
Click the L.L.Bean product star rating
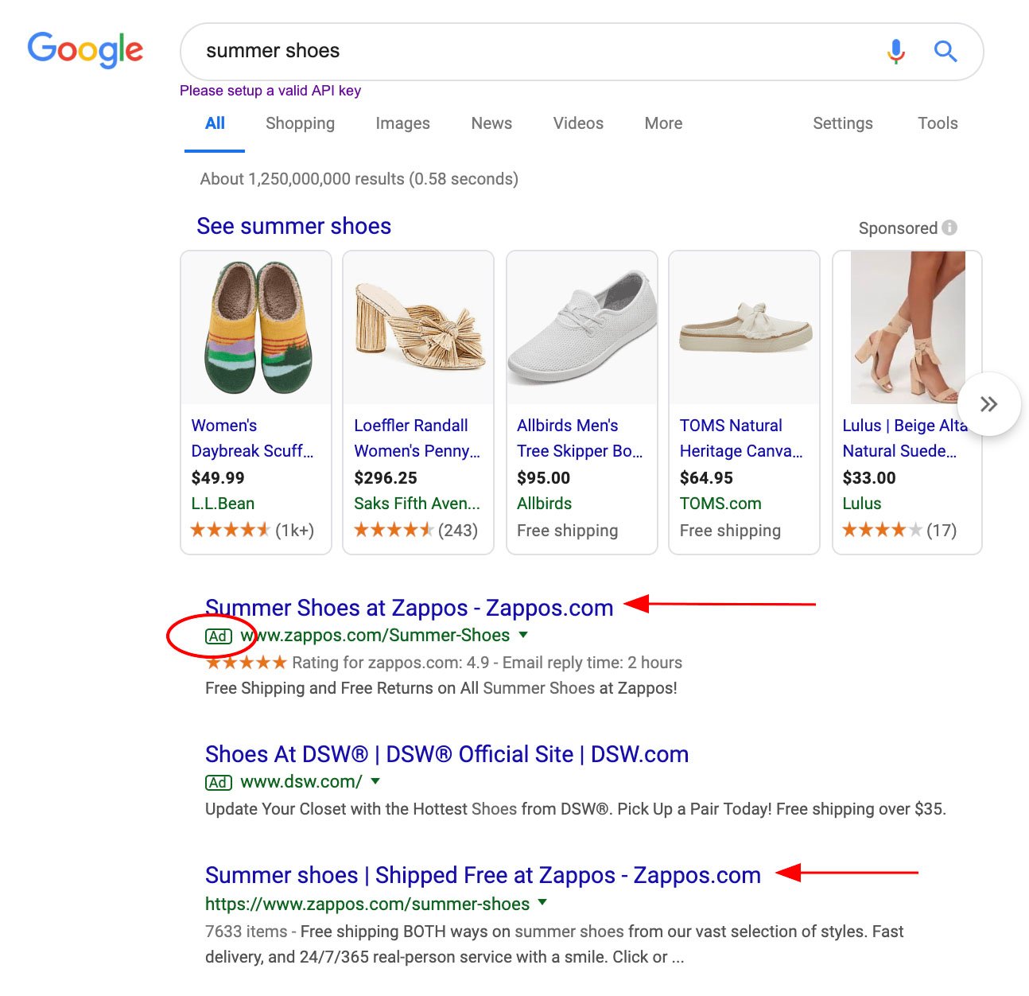[231, 530]
